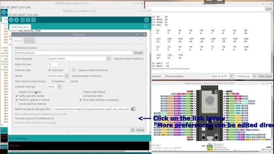Click Clear output in serial monitor
Image resolution: width=274 pixels, height=154 pixels.
tap(265, 76)
